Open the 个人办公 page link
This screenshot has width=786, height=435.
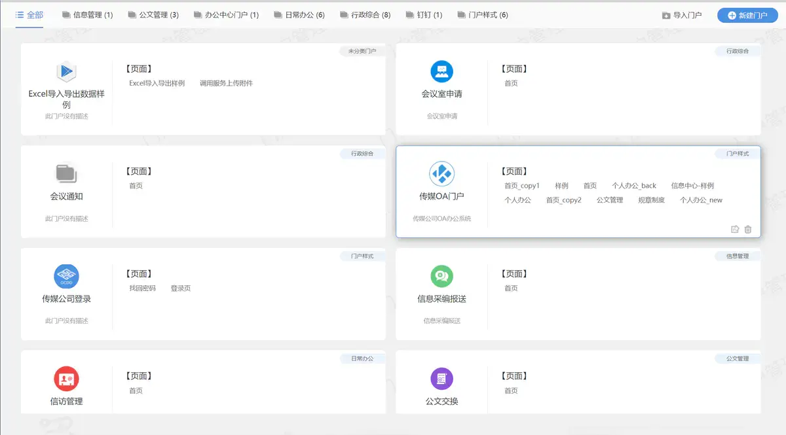517,200
